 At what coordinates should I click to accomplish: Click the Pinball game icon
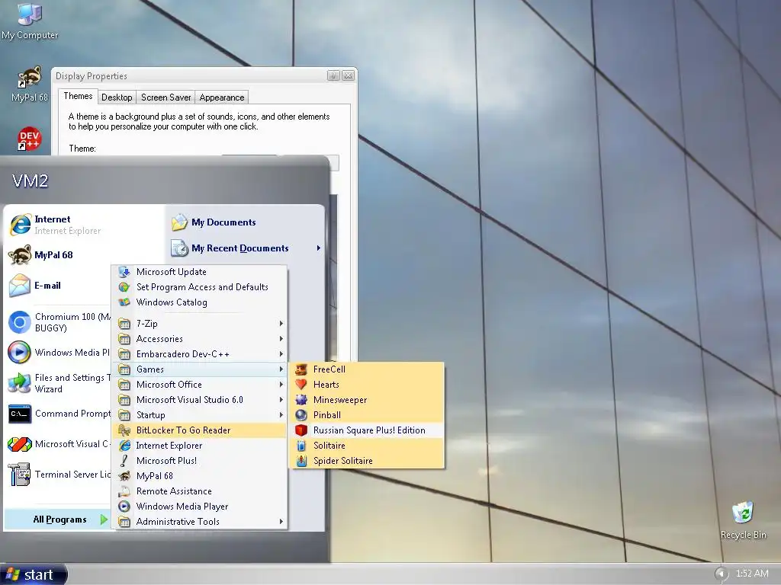[x=301, y=415]
